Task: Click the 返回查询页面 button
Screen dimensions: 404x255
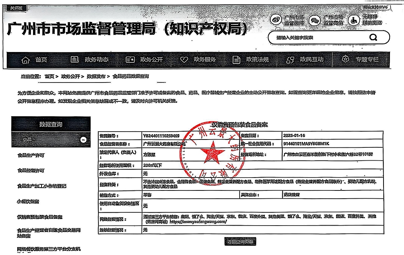Action: [240, 241]
